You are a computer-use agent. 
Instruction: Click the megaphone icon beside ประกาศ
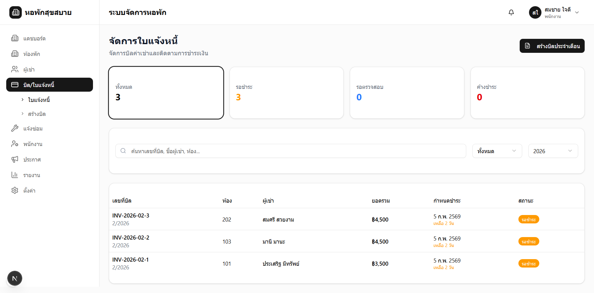15,159
